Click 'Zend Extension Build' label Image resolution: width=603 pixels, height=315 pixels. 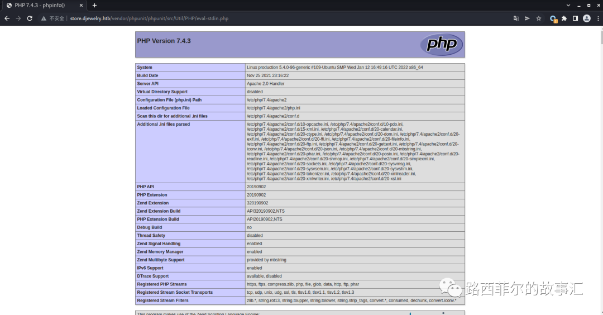159,211
